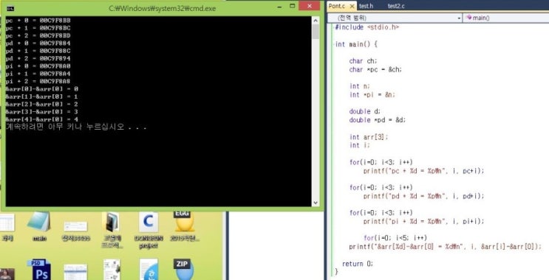Open the cmd.exe window system menu icon
549x280 pixels.
pyautogui.click(x=10, y=8)
